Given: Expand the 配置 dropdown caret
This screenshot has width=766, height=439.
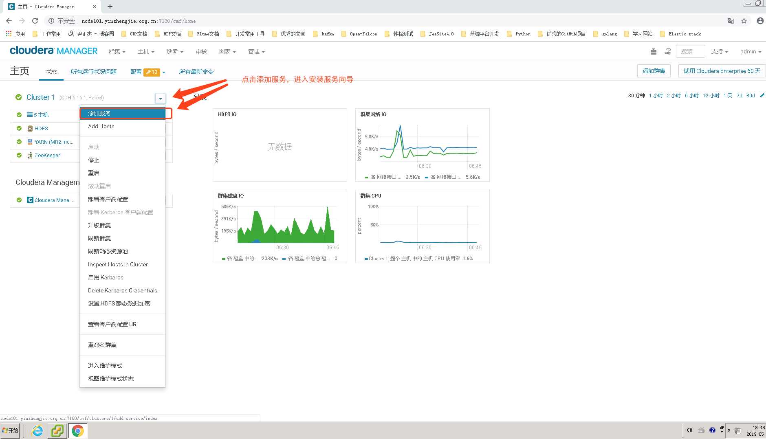Looking at the screenshot, I should (164, 72).
